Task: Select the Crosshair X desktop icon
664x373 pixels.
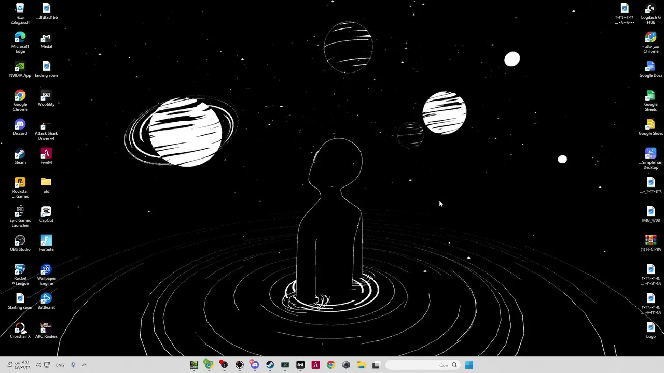Action: (20, 331)
